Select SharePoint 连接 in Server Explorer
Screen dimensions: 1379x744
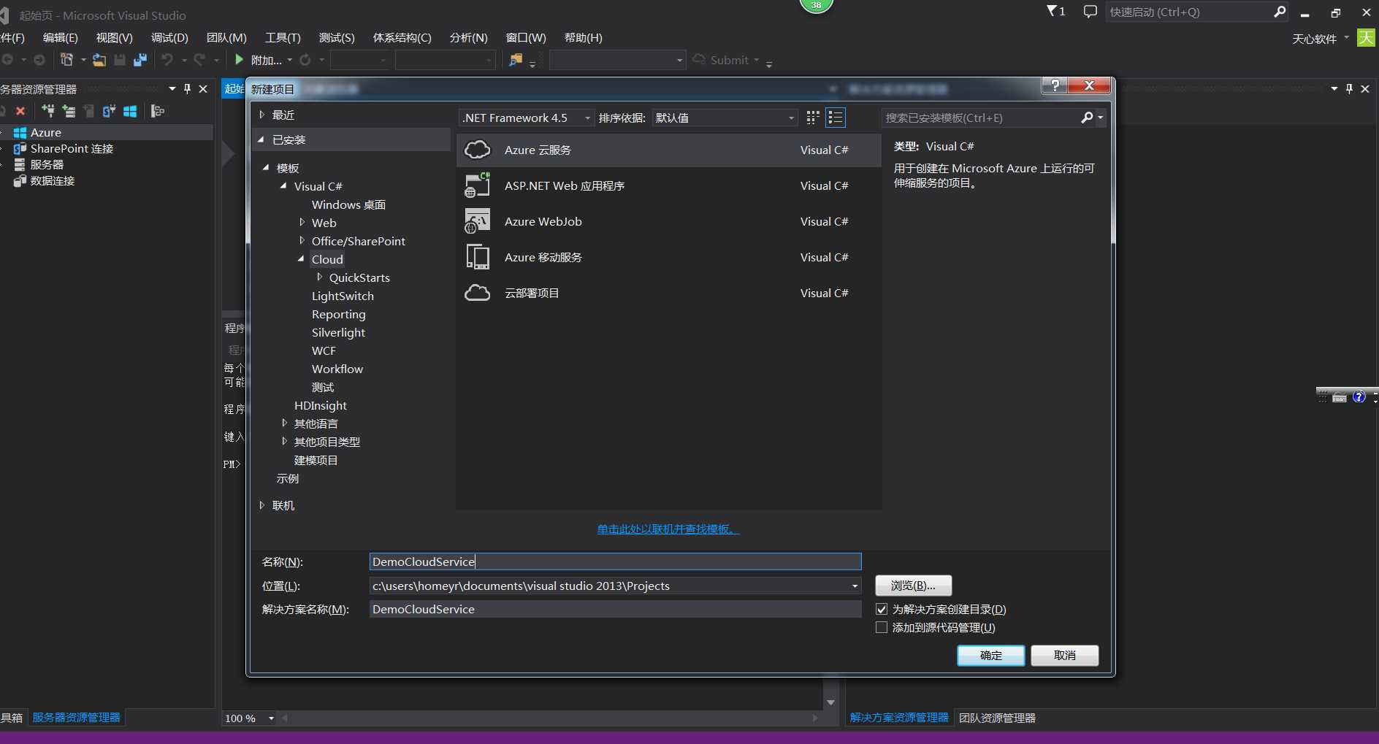pyautogui.click(x=72, y=148)
